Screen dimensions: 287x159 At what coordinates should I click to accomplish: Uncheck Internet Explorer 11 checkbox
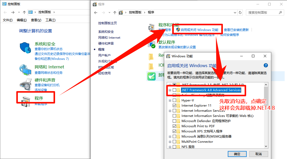(175, 106)
